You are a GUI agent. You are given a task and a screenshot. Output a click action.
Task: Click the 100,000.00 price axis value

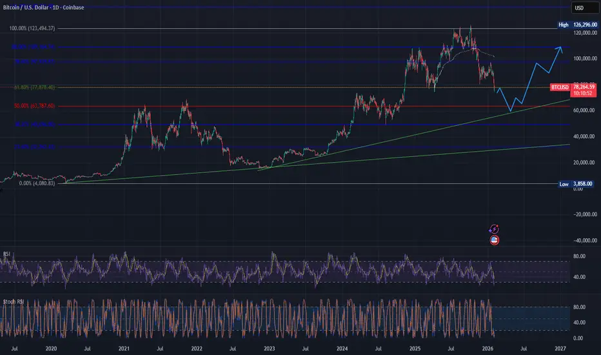click(x=585, y=58)
